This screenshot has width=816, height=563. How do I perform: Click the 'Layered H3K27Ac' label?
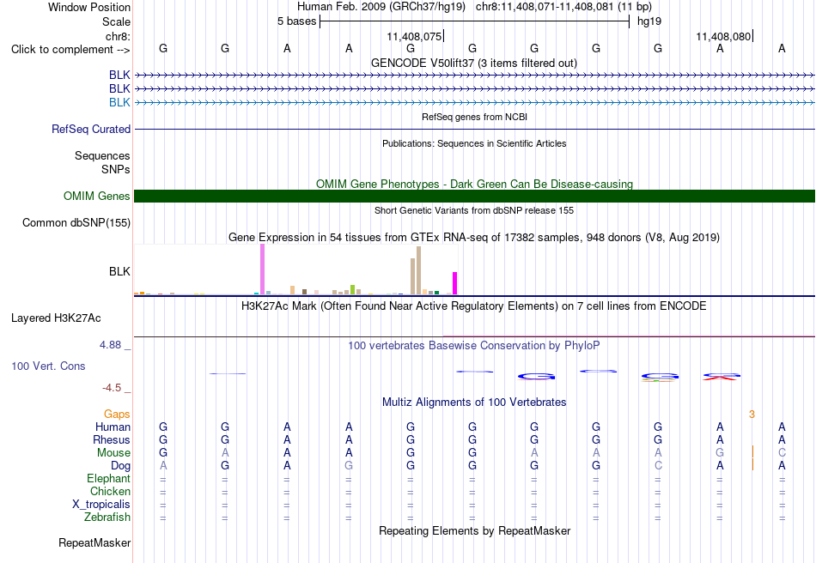point(56,318)
